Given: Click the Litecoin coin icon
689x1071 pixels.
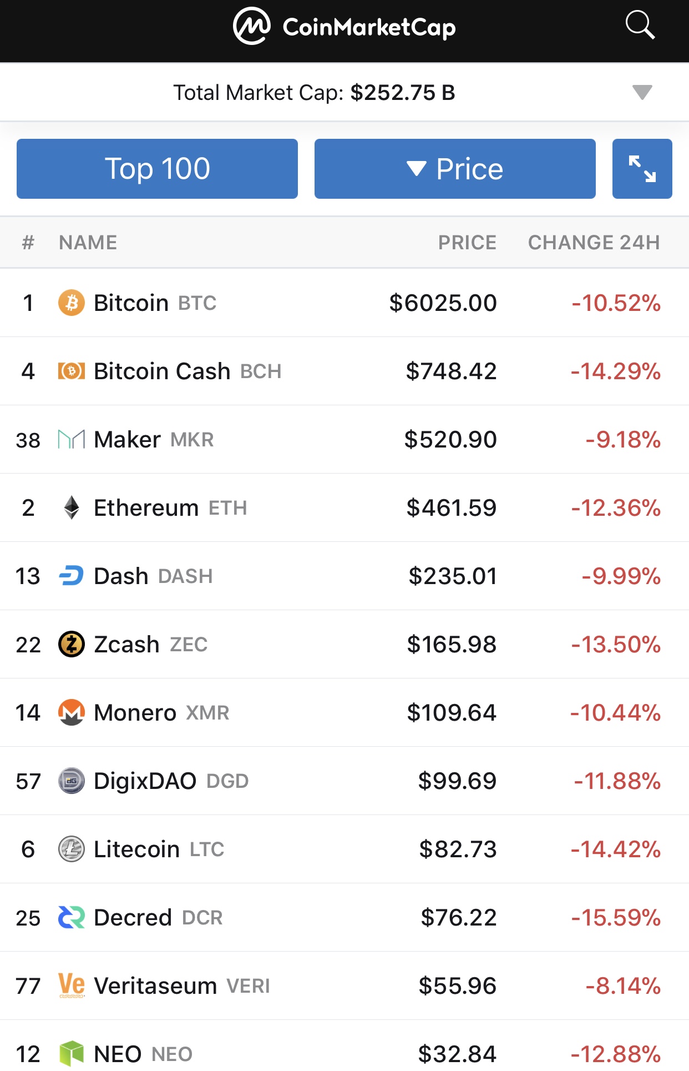Looking at the screenshot, I should (x=72, y=849).
